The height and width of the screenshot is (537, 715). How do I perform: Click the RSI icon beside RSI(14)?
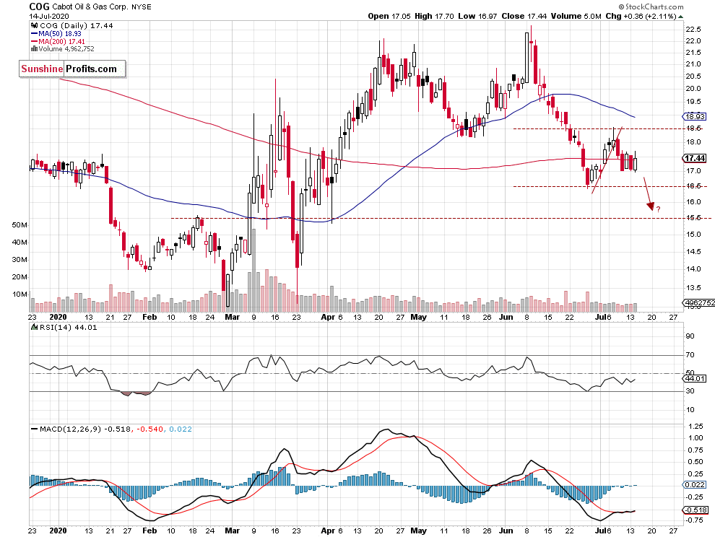pos(34,327)
